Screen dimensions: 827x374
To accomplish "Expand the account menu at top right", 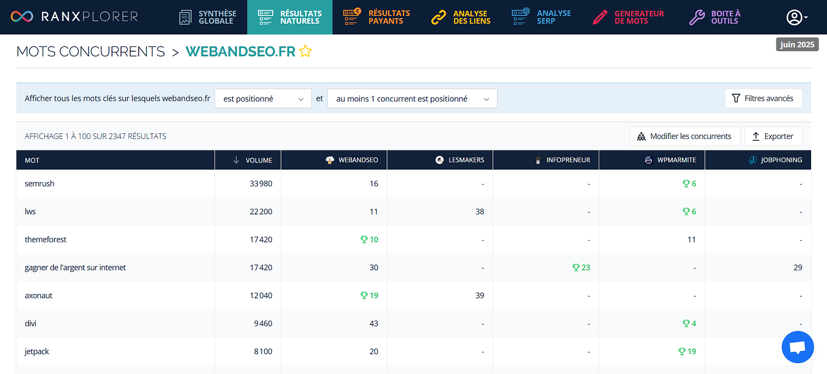I will (x=795, y=18).
